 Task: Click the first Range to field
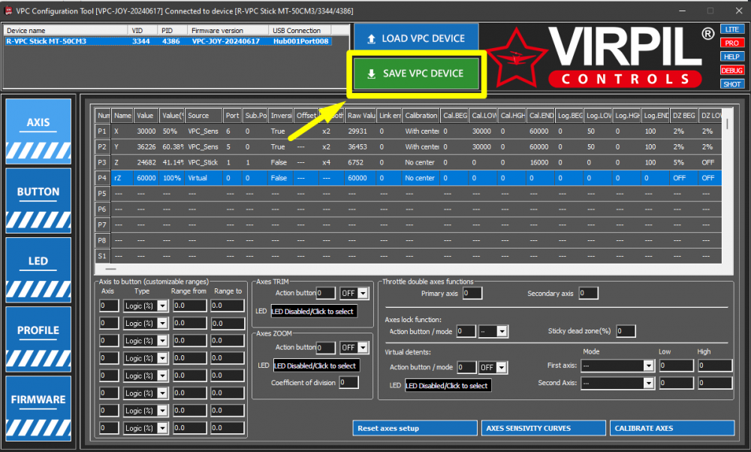(x=228, y=306)
